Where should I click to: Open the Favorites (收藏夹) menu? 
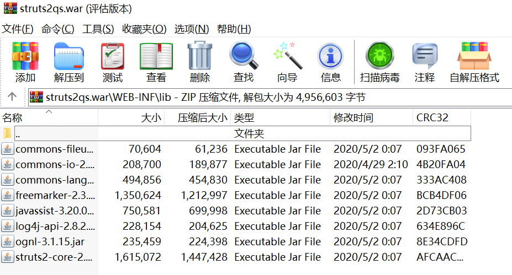coord(144,29)
